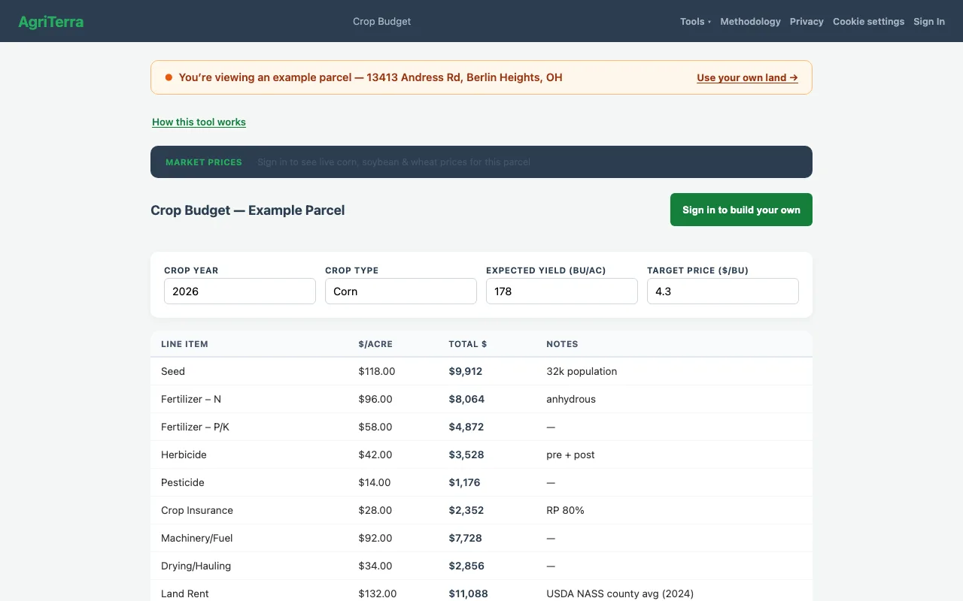The image size is (963, 601).
Task: Click the 'Pesticide' line item
Action: (183, 482)
